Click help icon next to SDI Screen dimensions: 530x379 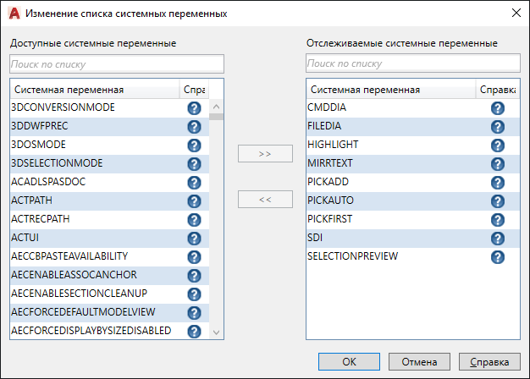click(x=497, y=239)
